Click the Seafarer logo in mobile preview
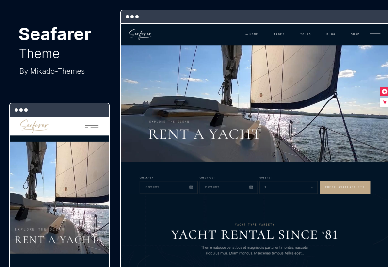This screenshot has height=267, width=388. coord(34,126)
